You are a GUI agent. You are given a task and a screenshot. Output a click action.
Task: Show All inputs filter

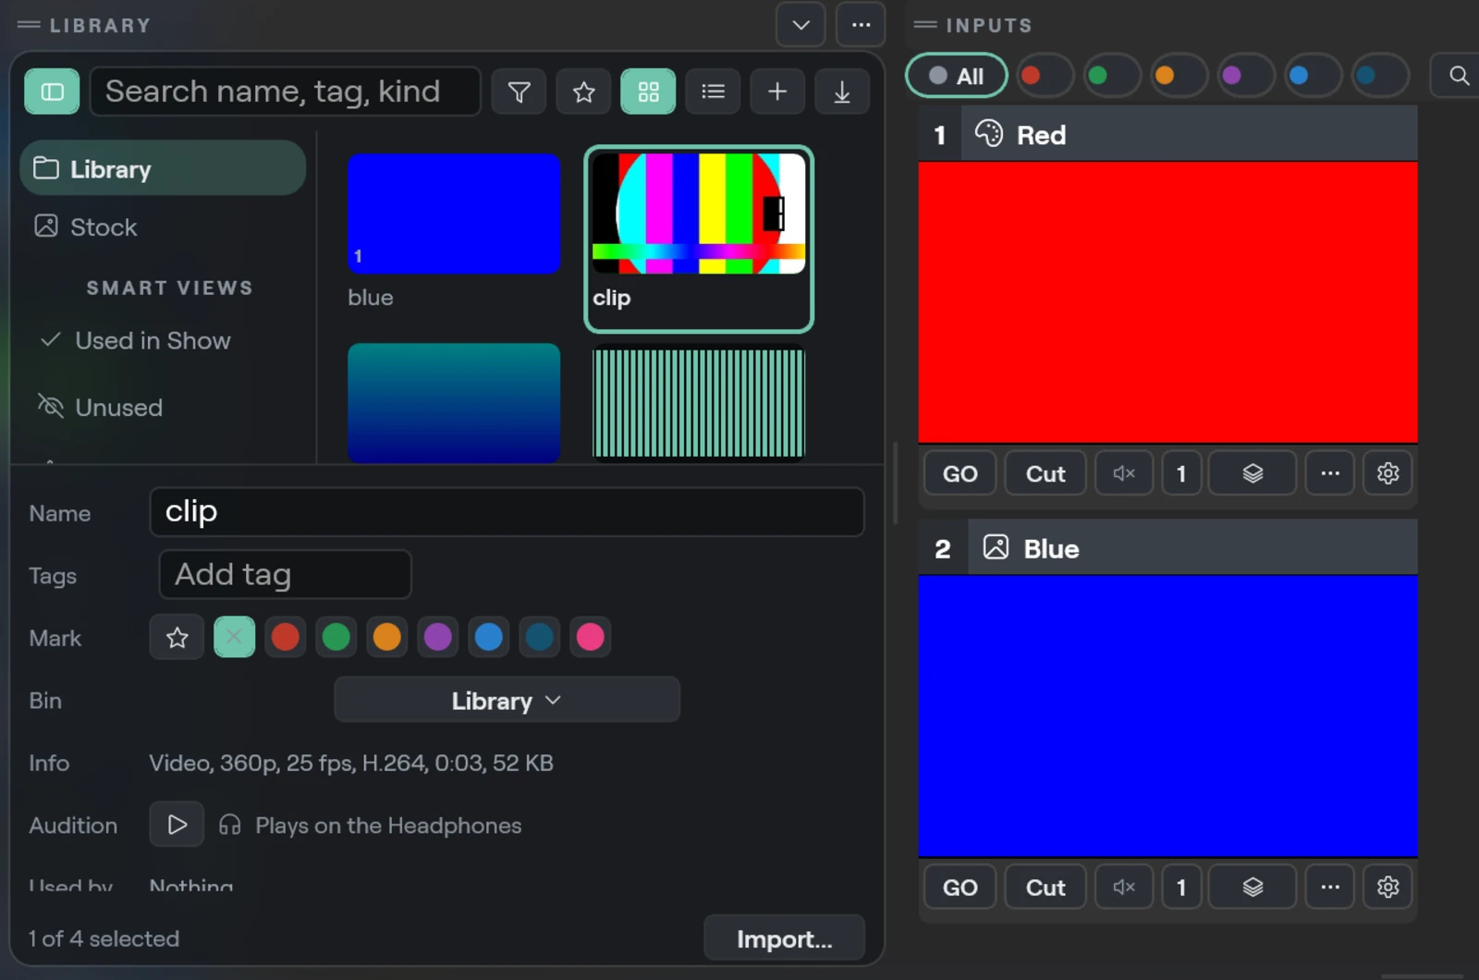click(956, 76)
